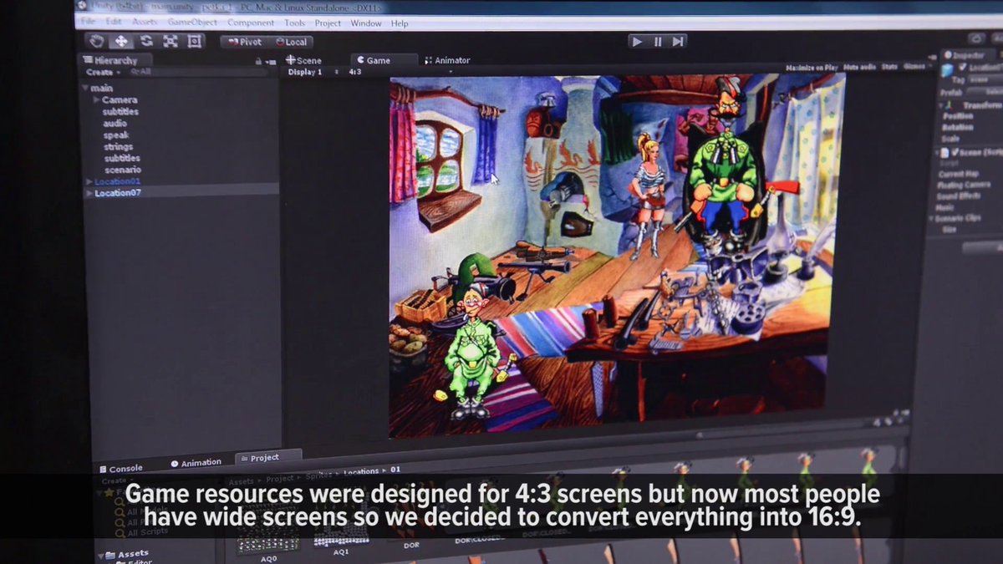Click the 01 folder breadcrumb
This screenshot has height=564, width=1003.
395,470
